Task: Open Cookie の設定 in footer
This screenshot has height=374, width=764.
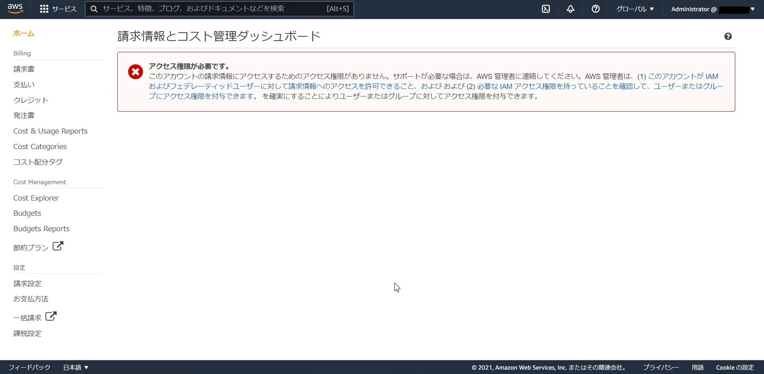Action: pos(735,367)
